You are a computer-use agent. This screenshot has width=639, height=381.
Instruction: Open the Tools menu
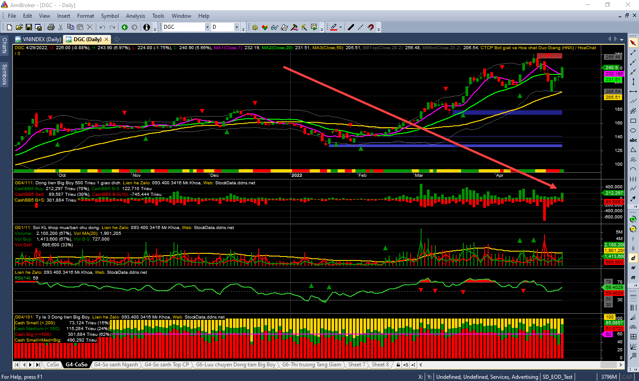(x=158, y=16)
